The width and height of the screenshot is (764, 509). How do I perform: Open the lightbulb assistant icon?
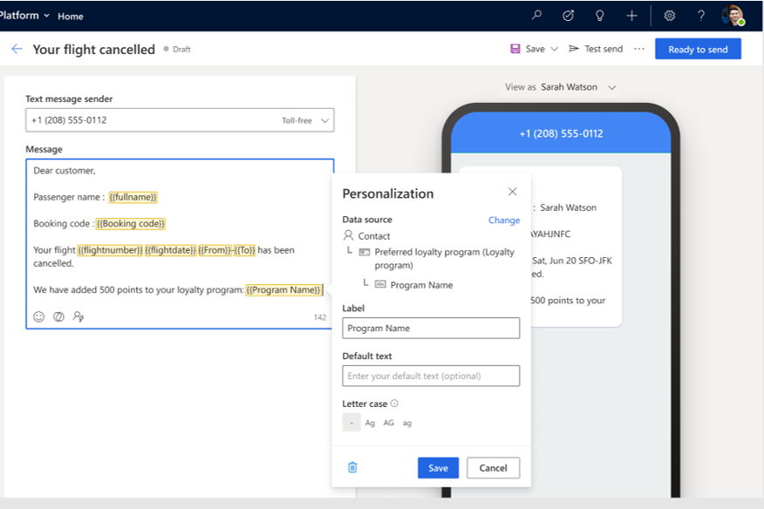click(x=599, y=16)
